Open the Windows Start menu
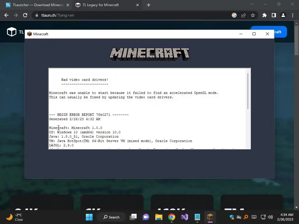The height and width of the screenshot is (224, 299). click(x=89, y=217)
